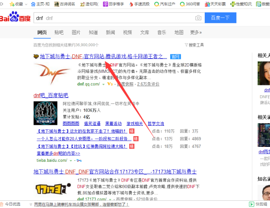The image size is (270, 208).
Task: Open the 2.6万条评价 link
Action: [x=148, y=84]
